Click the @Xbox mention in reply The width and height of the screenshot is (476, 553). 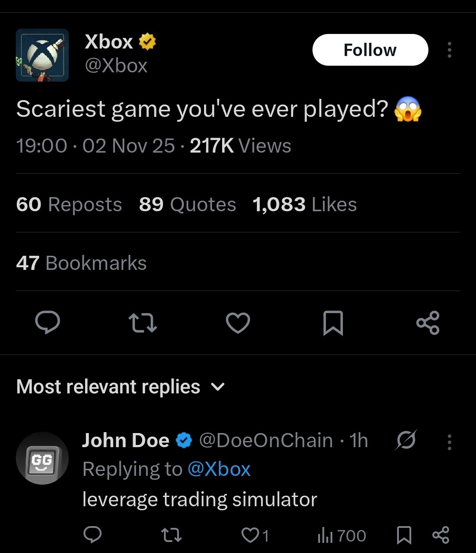(219, 469)
